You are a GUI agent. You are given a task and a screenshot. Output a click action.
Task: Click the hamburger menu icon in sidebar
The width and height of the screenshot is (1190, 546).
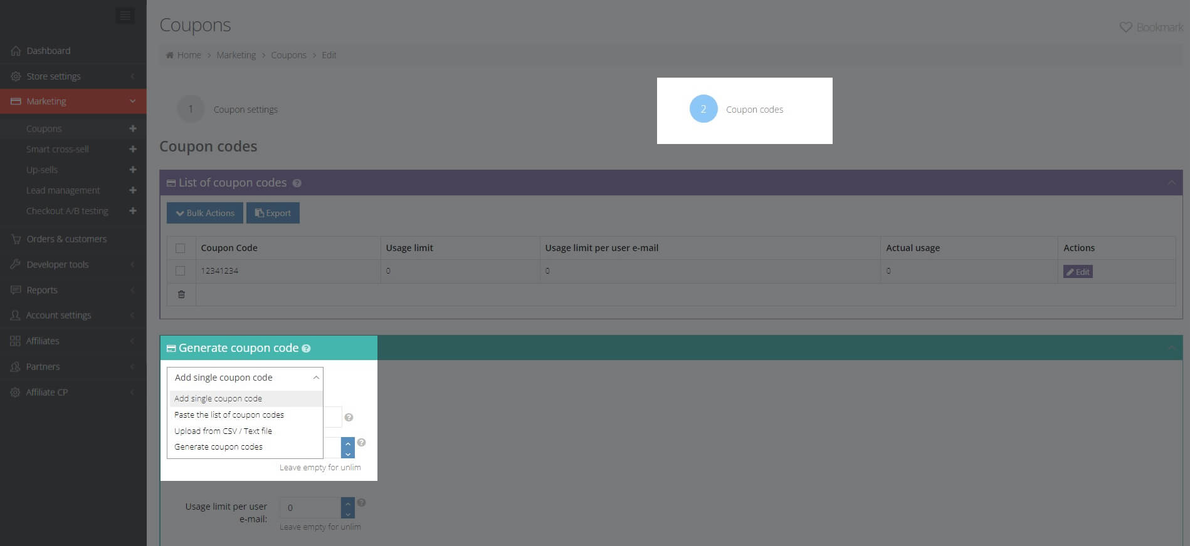click(125, 16)
